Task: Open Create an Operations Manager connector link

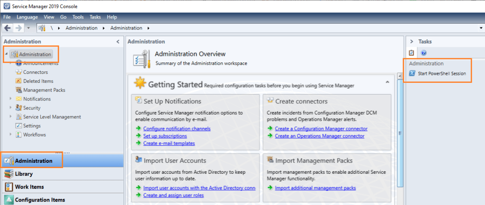Action: coord(320,136)
